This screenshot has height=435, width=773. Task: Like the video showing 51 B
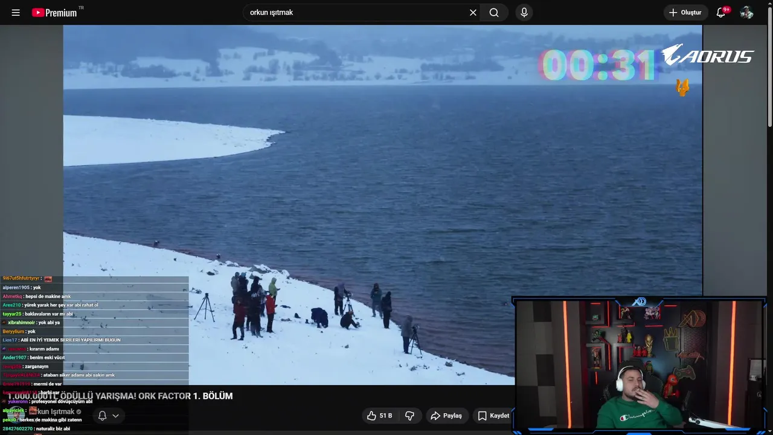(x=380, y=416)
